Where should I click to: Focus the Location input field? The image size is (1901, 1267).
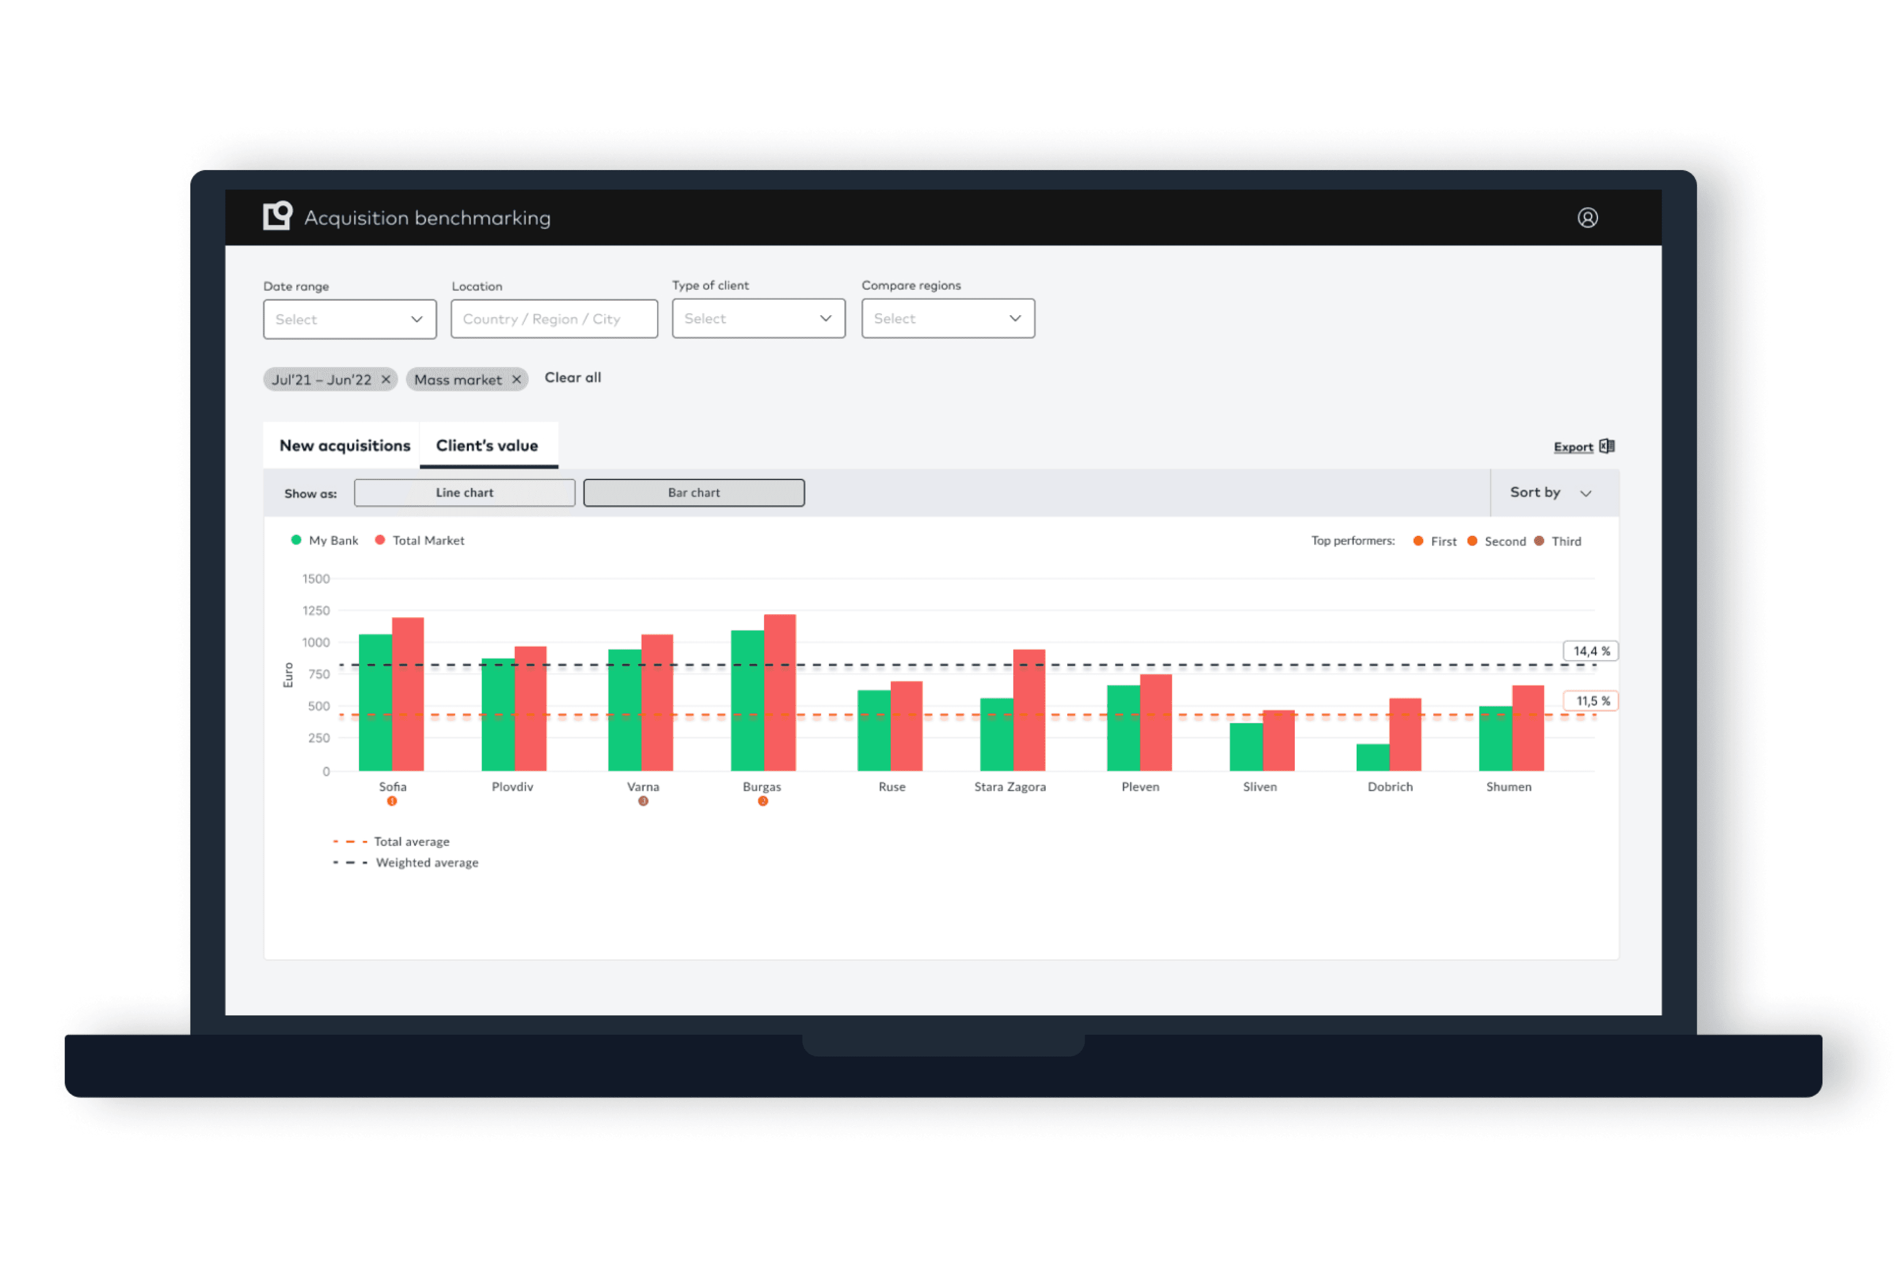click(x=553, y=319)
